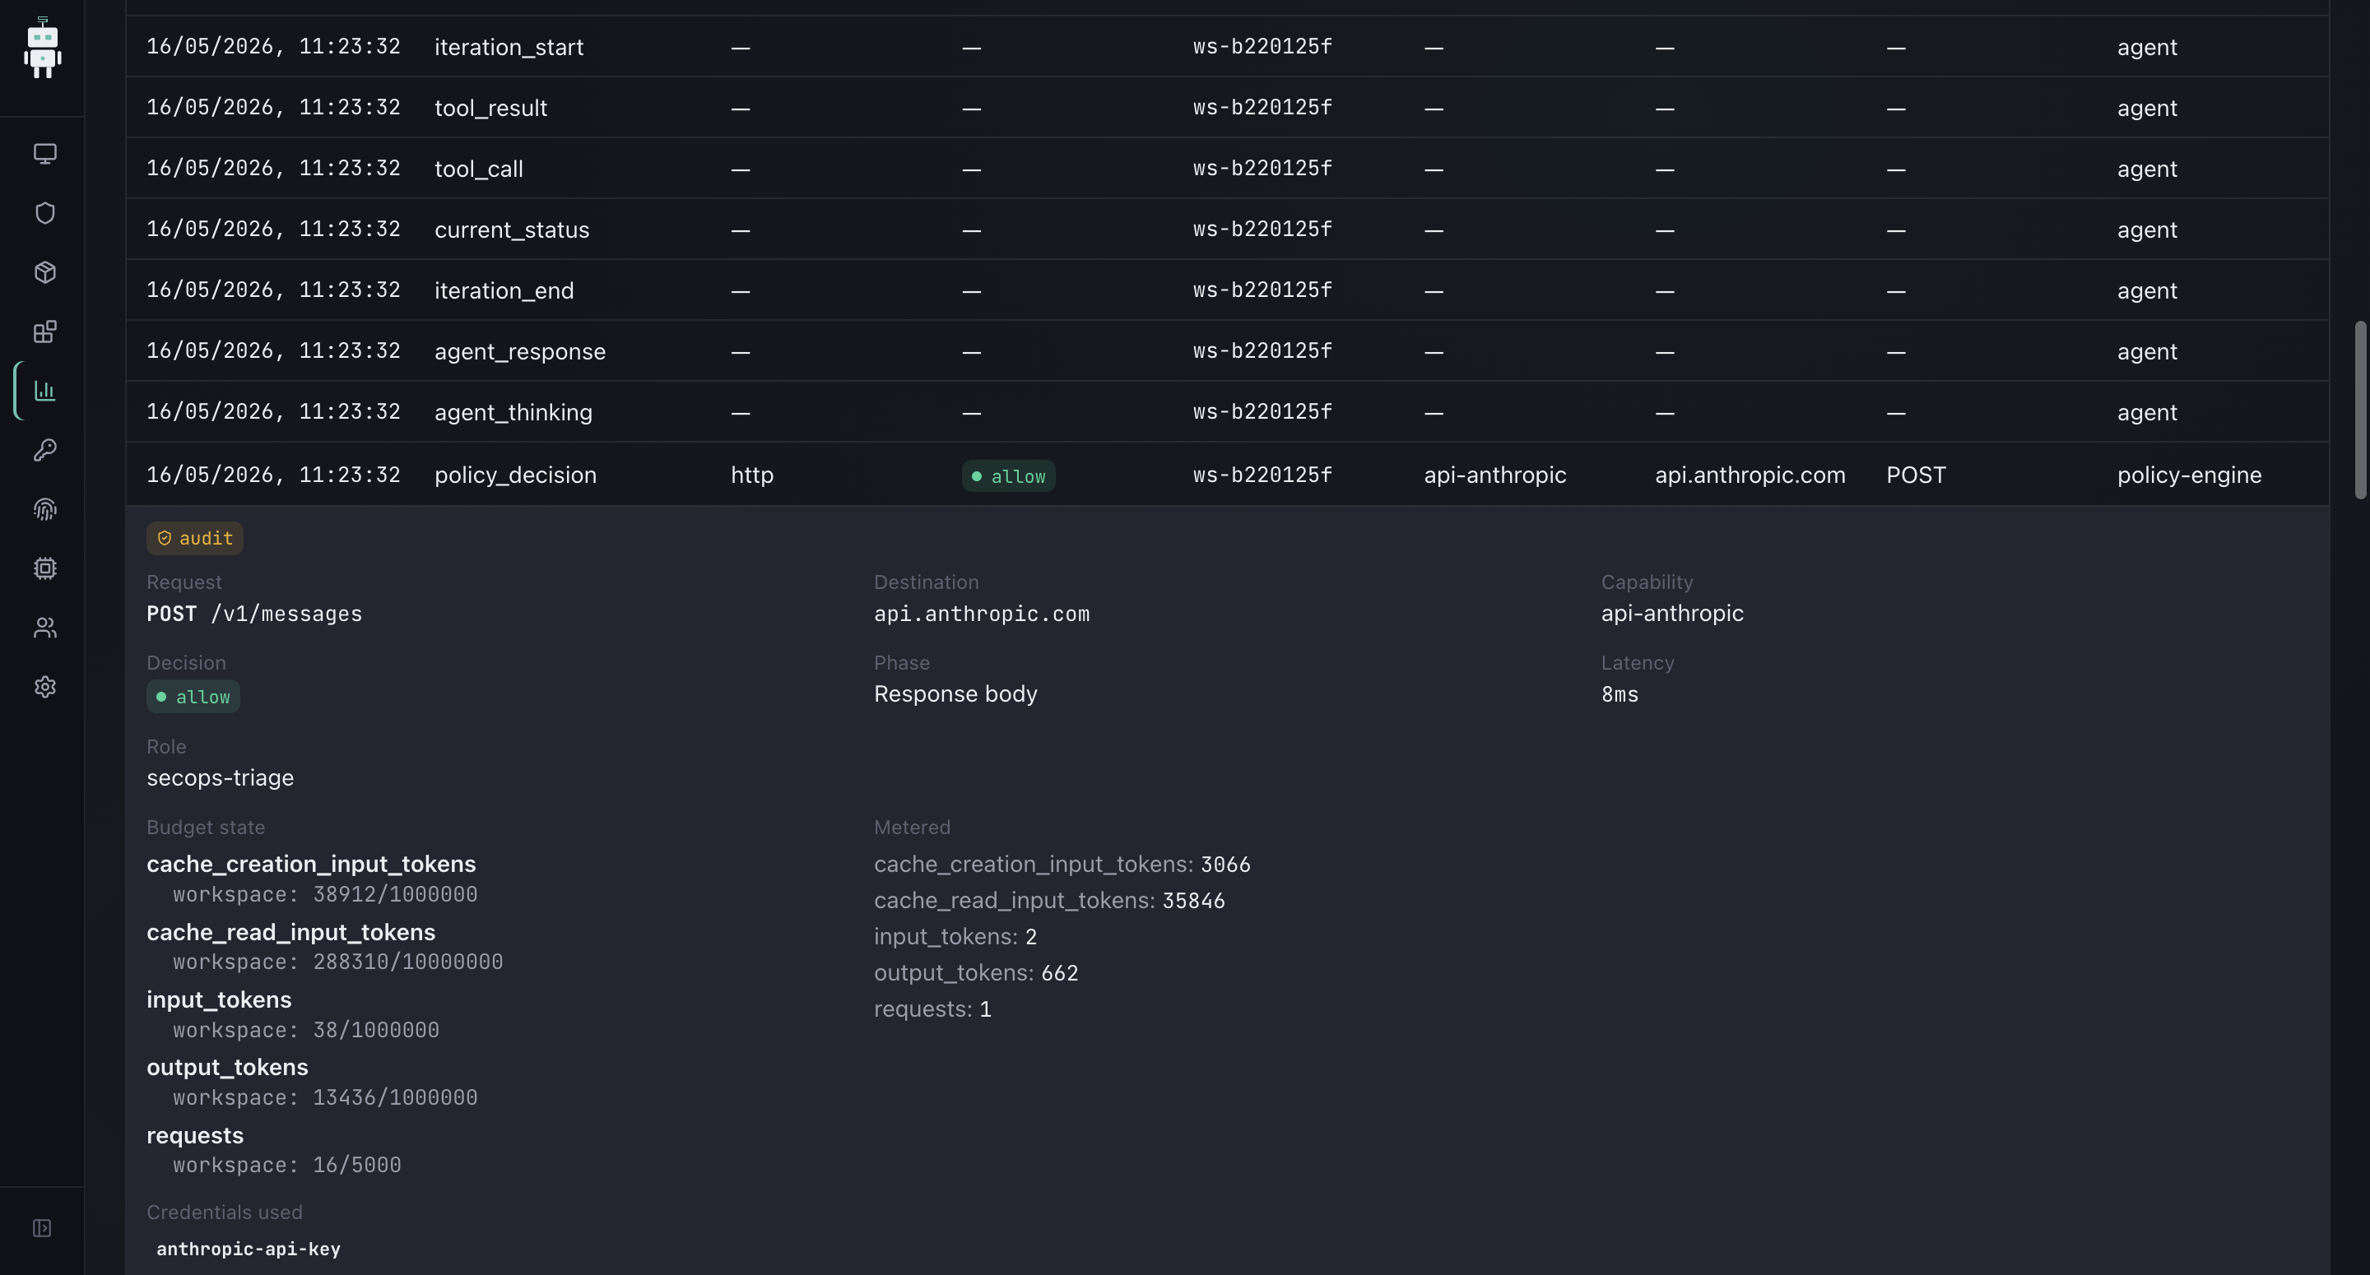Click api.anthropic.com under Destination
Viewport: 2370px width, 1275px height.
[x=982, y=614]
